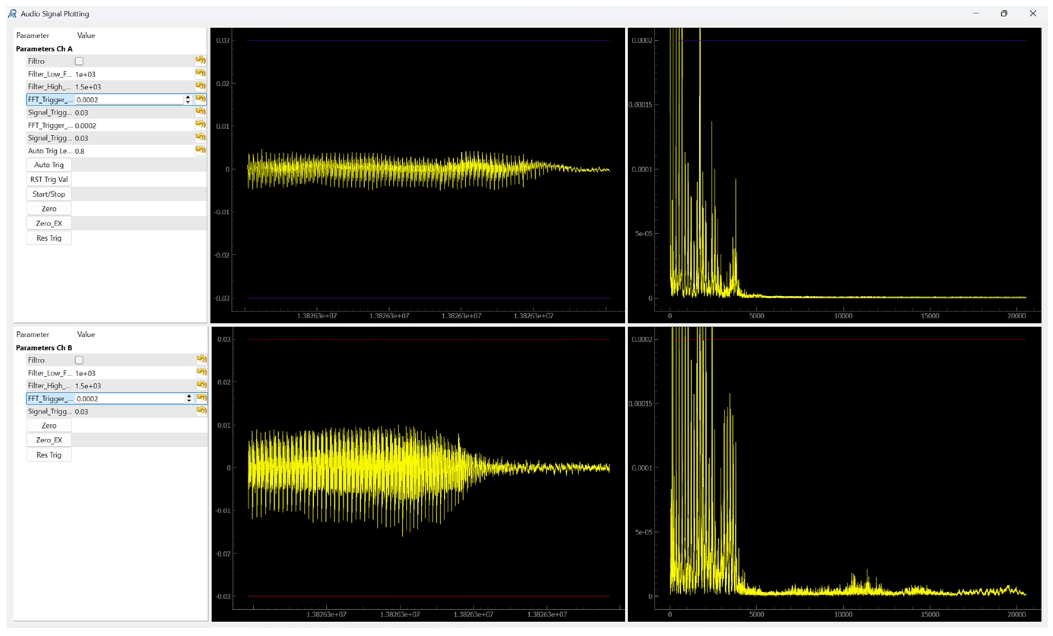Reset Ch B Signal_Trigg value icon

(201, 411)
